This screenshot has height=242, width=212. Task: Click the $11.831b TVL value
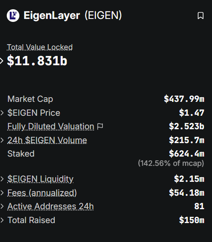coord(37,61)
